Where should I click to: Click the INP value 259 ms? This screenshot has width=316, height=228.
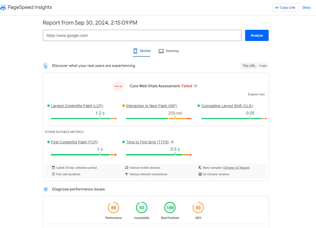(x=175, y=113)
